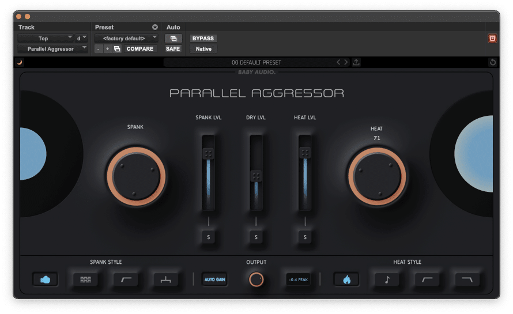Click the -0.4 PEAK readout

298,279
